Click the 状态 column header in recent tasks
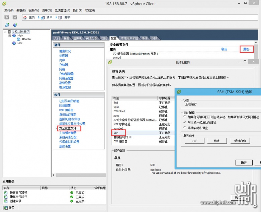The height and width of the screenshot is (212, 261). (x=74, y=188)
